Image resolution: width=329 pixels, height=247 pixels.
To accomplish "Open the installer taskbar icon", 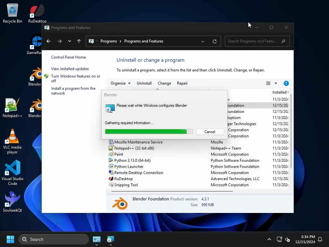I will (111, 239).
